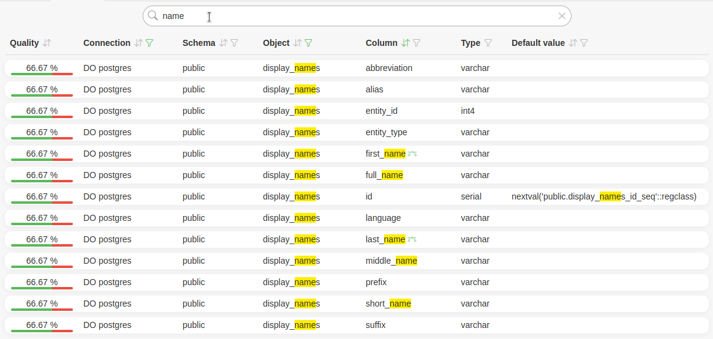The width and height of the screenshot is (713, 339).
Task: Sort by the Schema column
Action: coord(224,43)
